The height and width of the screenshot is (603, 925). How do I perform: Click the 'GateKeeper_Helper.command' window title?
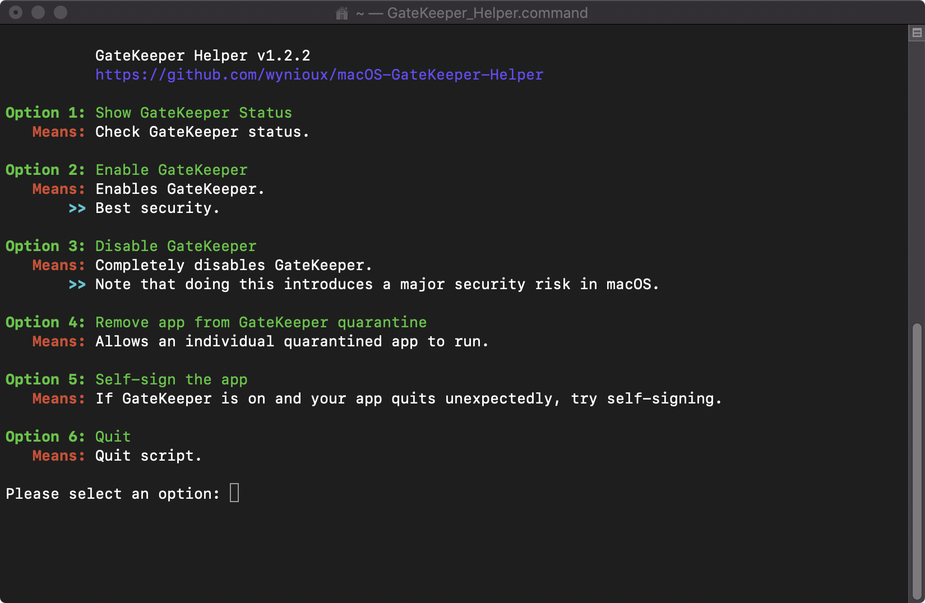[487, 13]
